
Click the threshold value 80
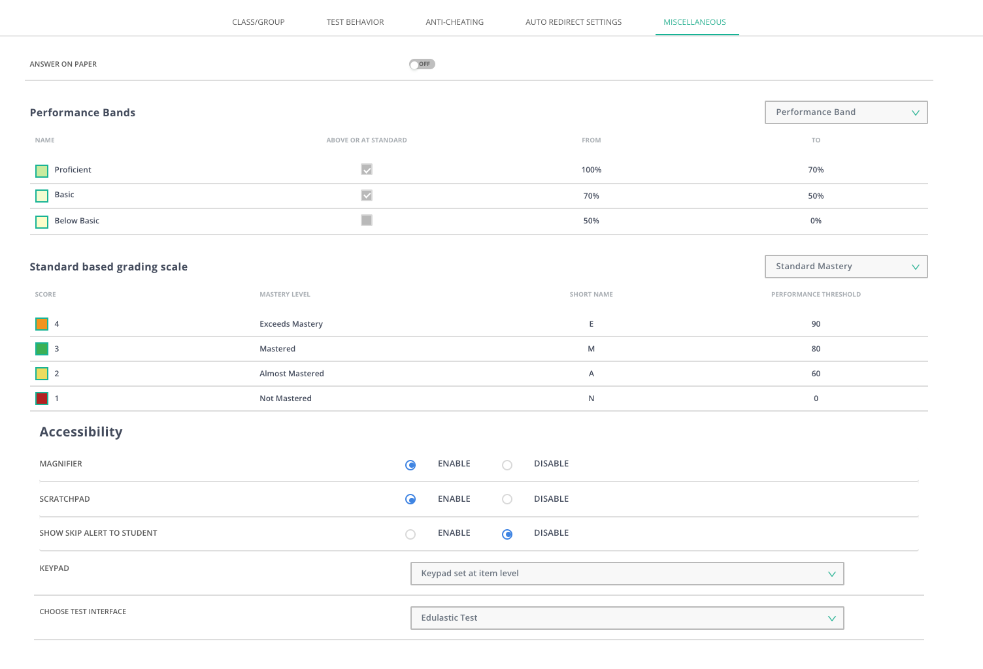pyautogui.click(x=816, y=349)
